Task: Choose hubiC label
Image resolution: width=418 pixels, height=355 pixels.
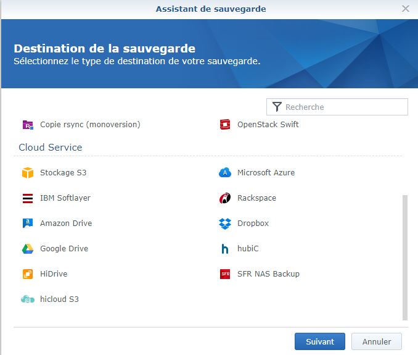Action: pos(248,248)
